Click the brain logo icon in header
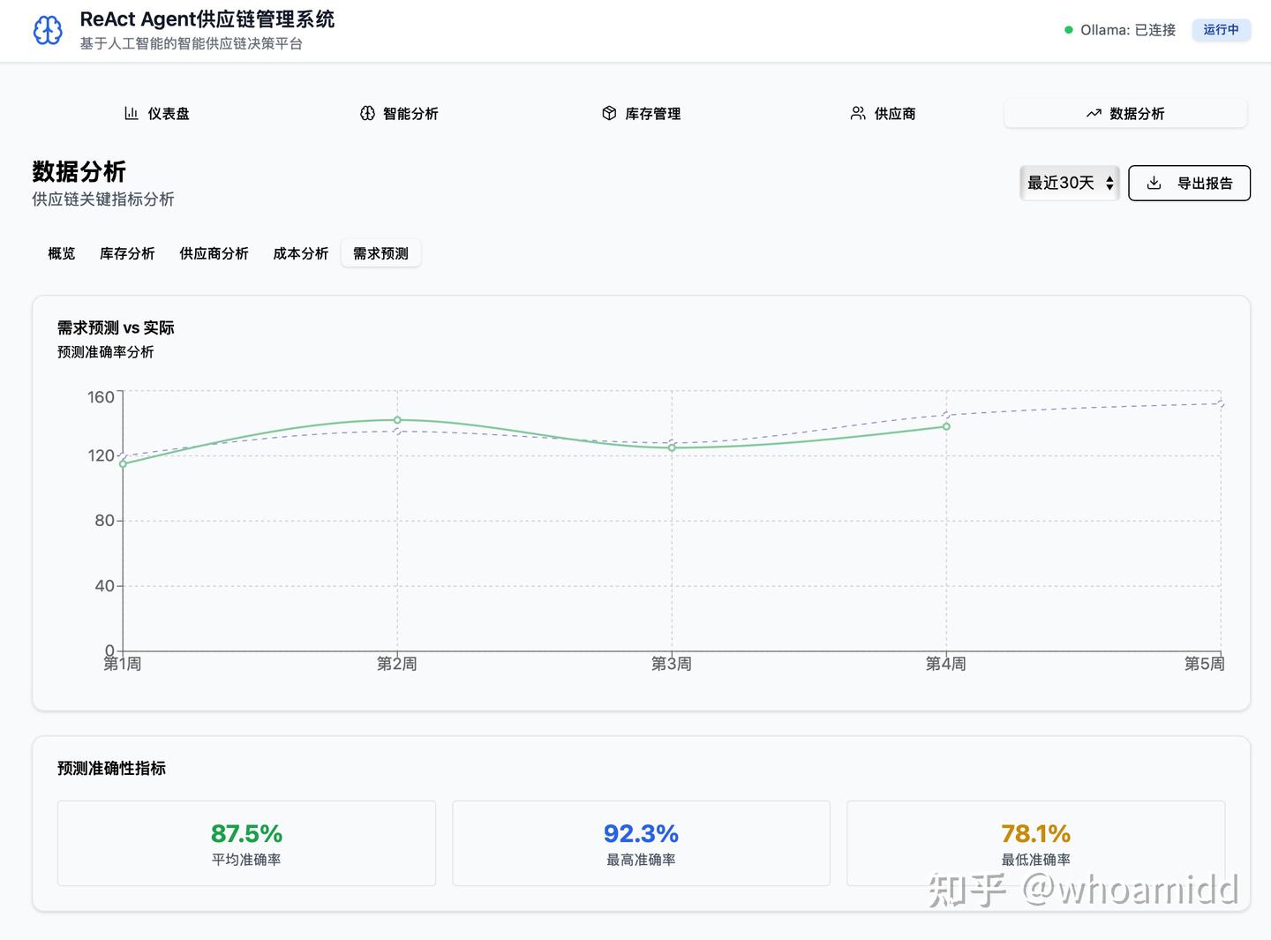 pos(48,30)
